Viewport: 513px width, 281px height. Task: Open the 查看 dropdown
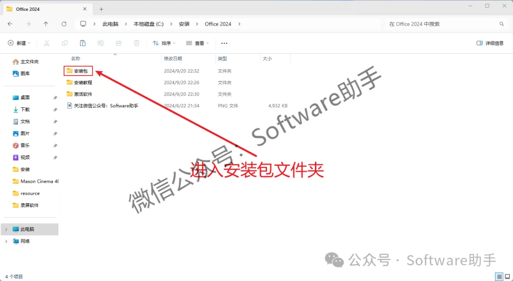pyautogui.click(x=197, y=43)
